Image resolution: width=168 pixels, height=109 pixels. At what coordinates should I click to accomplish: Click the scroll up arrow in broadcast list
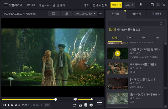pos(165,44)
